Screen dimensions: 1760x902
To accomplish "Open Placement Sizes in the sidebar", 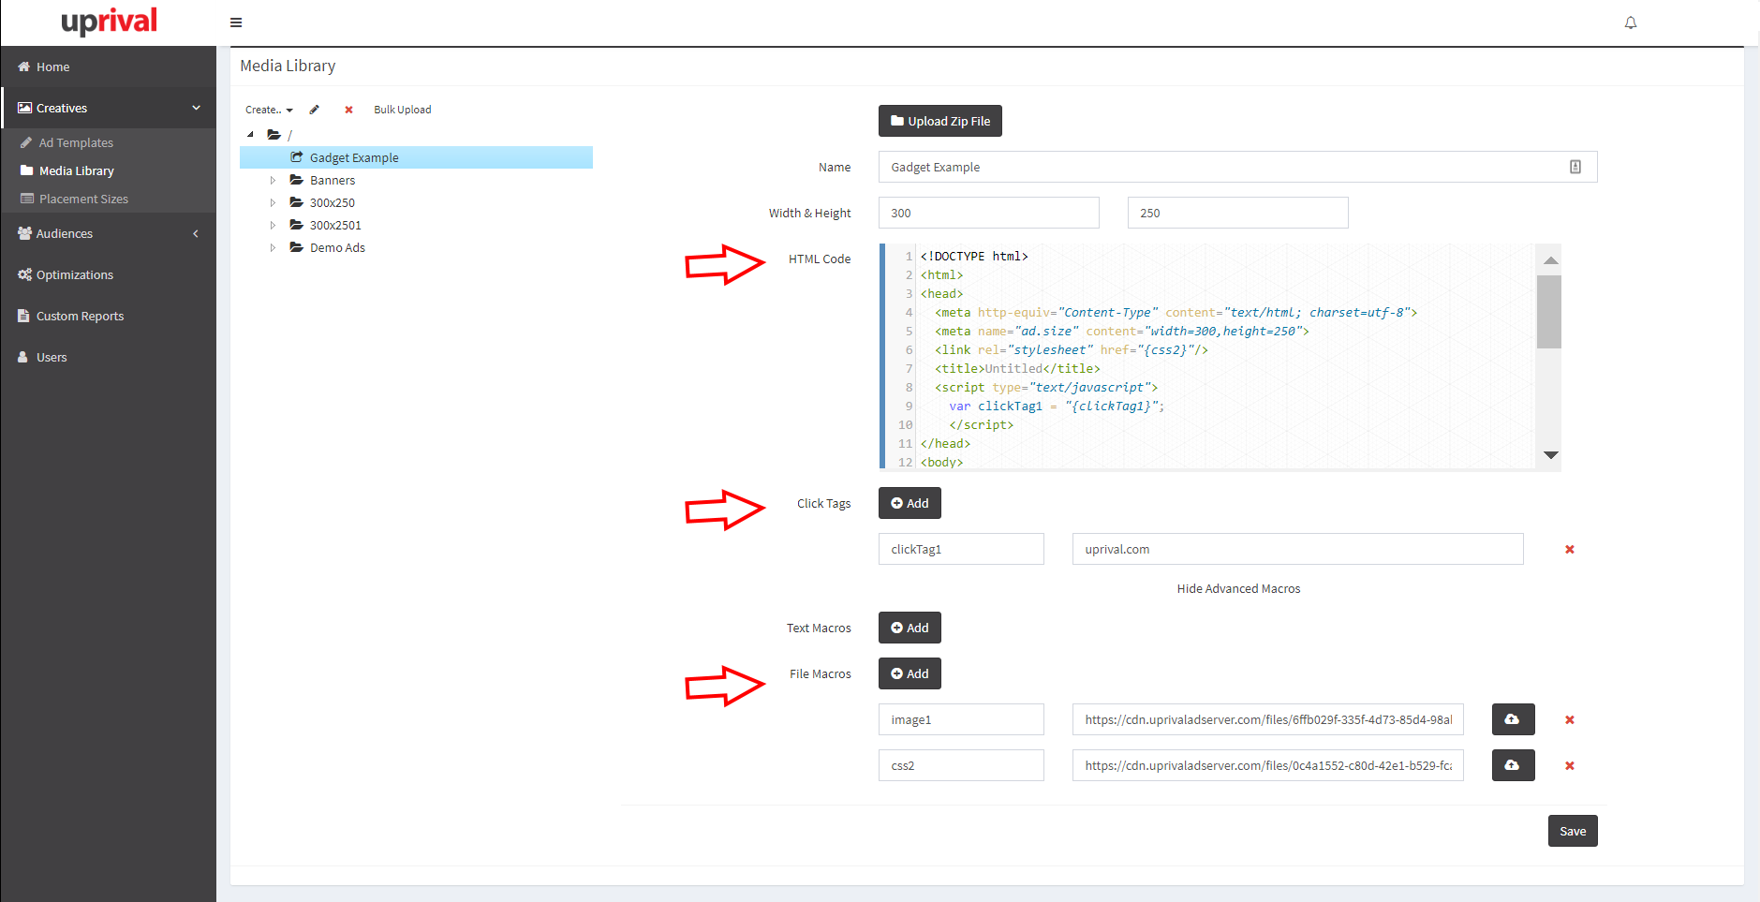I will 108,199.
